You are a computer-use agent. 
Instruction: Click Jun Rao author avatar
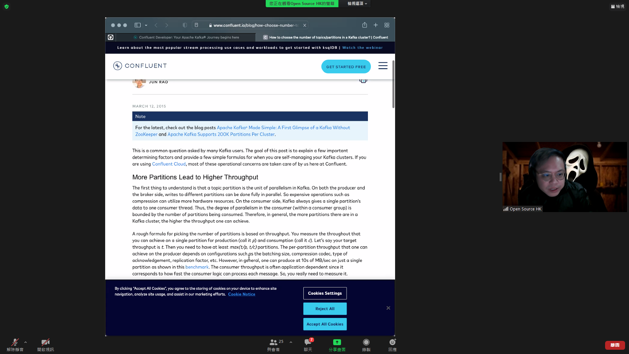point(139,83)
